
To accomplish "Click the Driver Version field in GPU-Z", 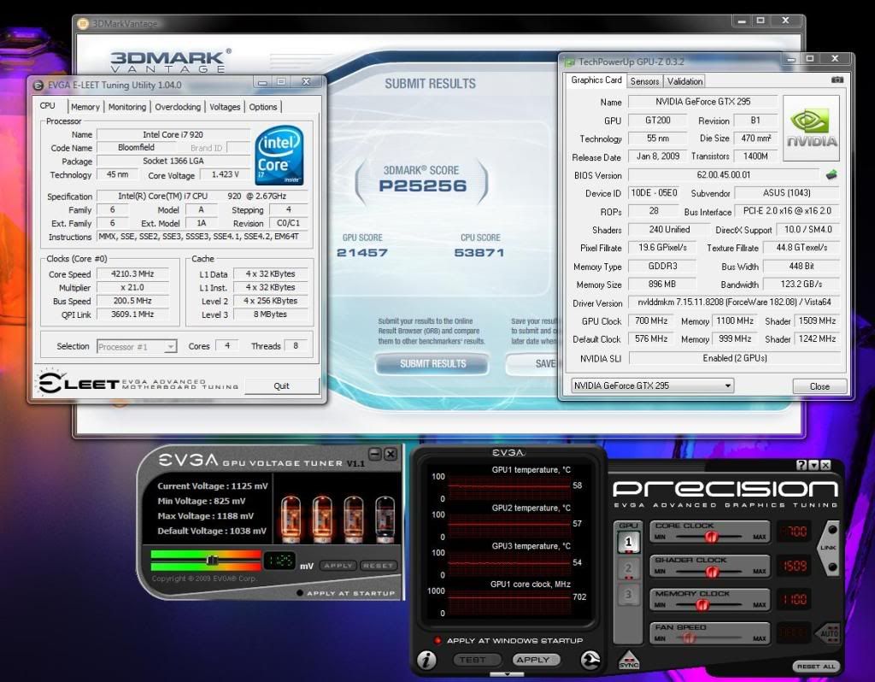I will [x=734, y=302].
